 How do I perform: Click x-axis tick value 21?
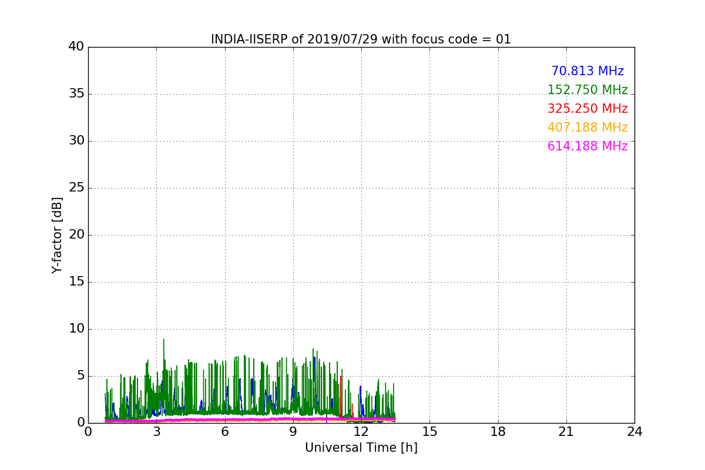(566, 432)
